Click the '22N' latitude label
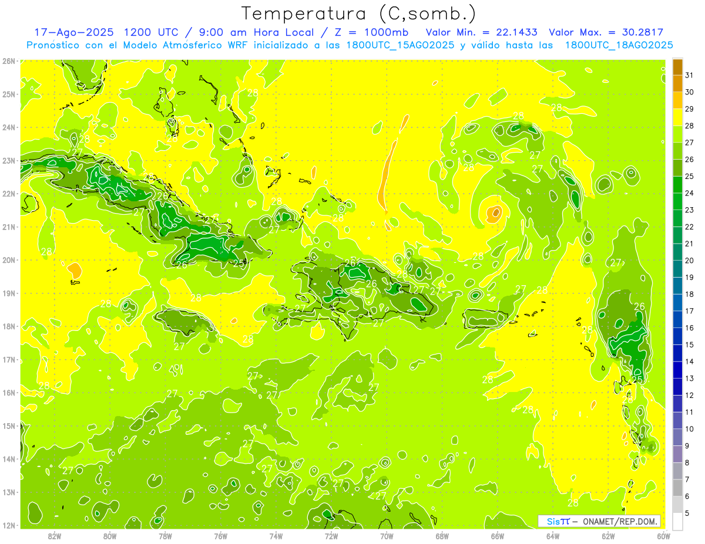 [x=8, y=194]
